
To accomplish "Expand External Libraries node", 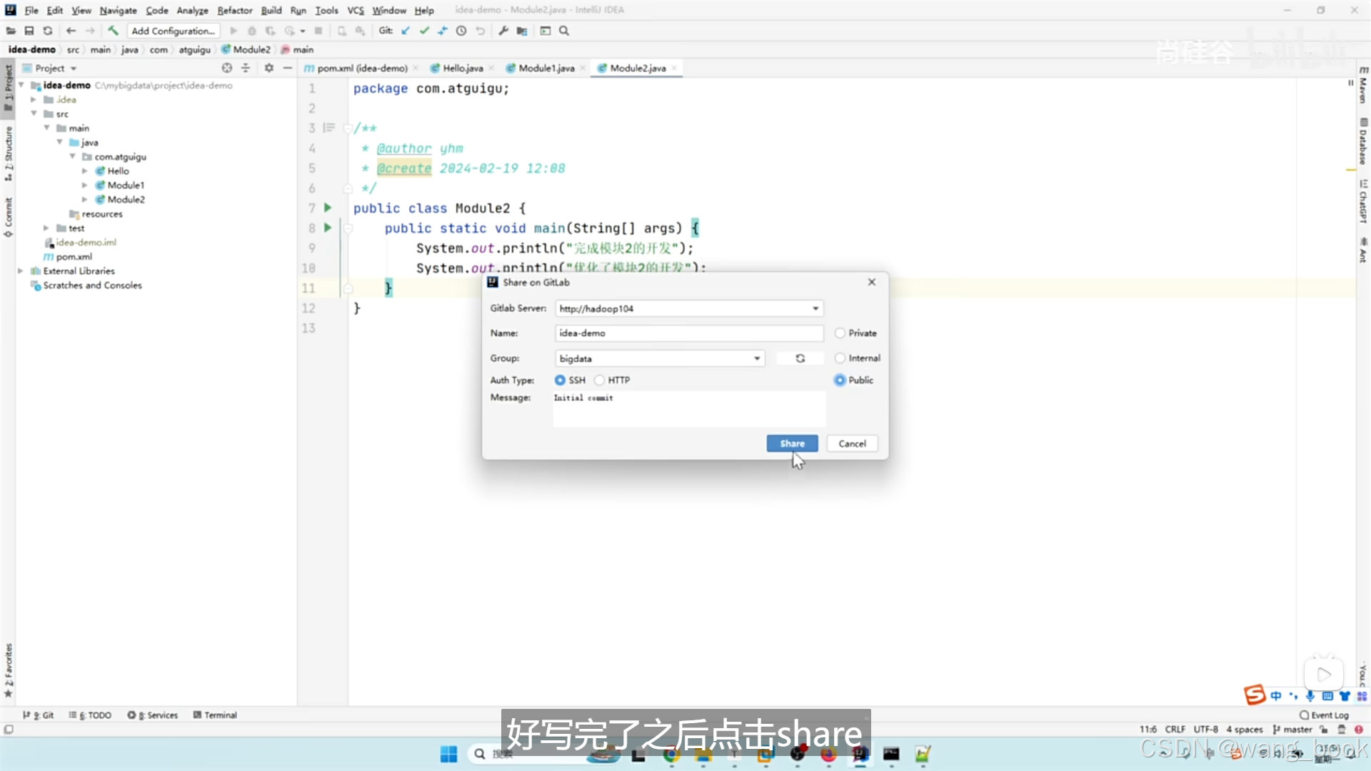I will click(x=21, y=271).
